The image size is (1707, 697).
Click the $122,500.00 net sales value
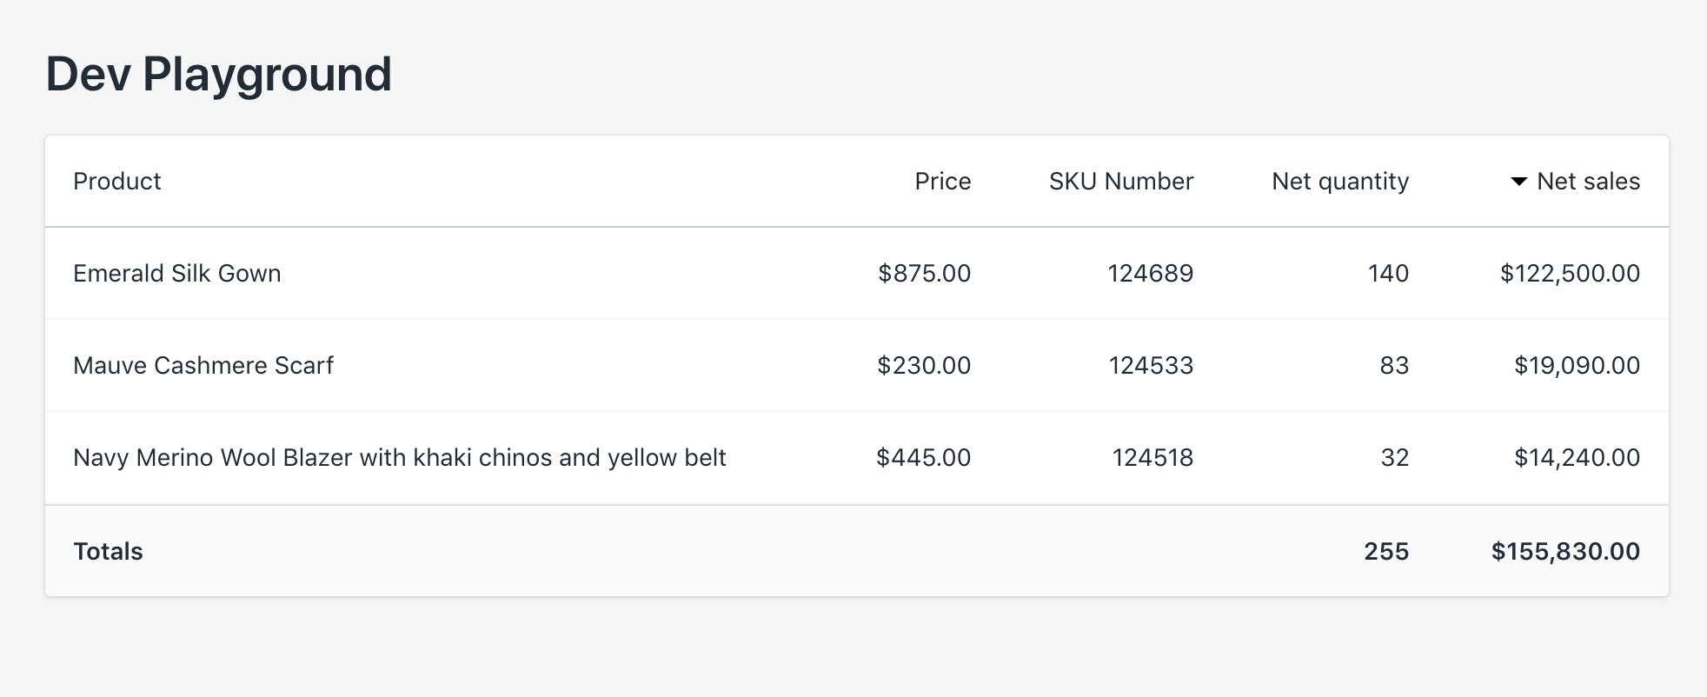[x=1570, y=274]
